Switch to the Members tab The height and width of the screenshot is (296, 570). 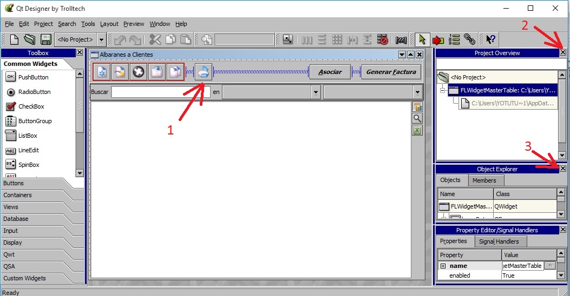(x=484, y=180)
